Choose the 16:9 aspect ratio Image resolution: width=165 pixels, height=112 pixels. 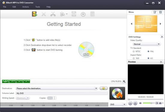133,58
